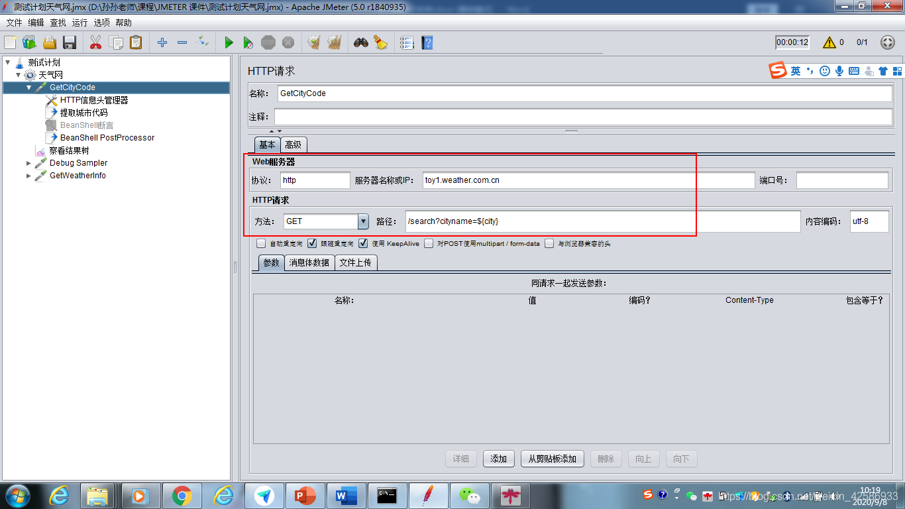Click the Clear All double broom icon
Viewport: 905px width, 509px height.
(x=334, y=42)
